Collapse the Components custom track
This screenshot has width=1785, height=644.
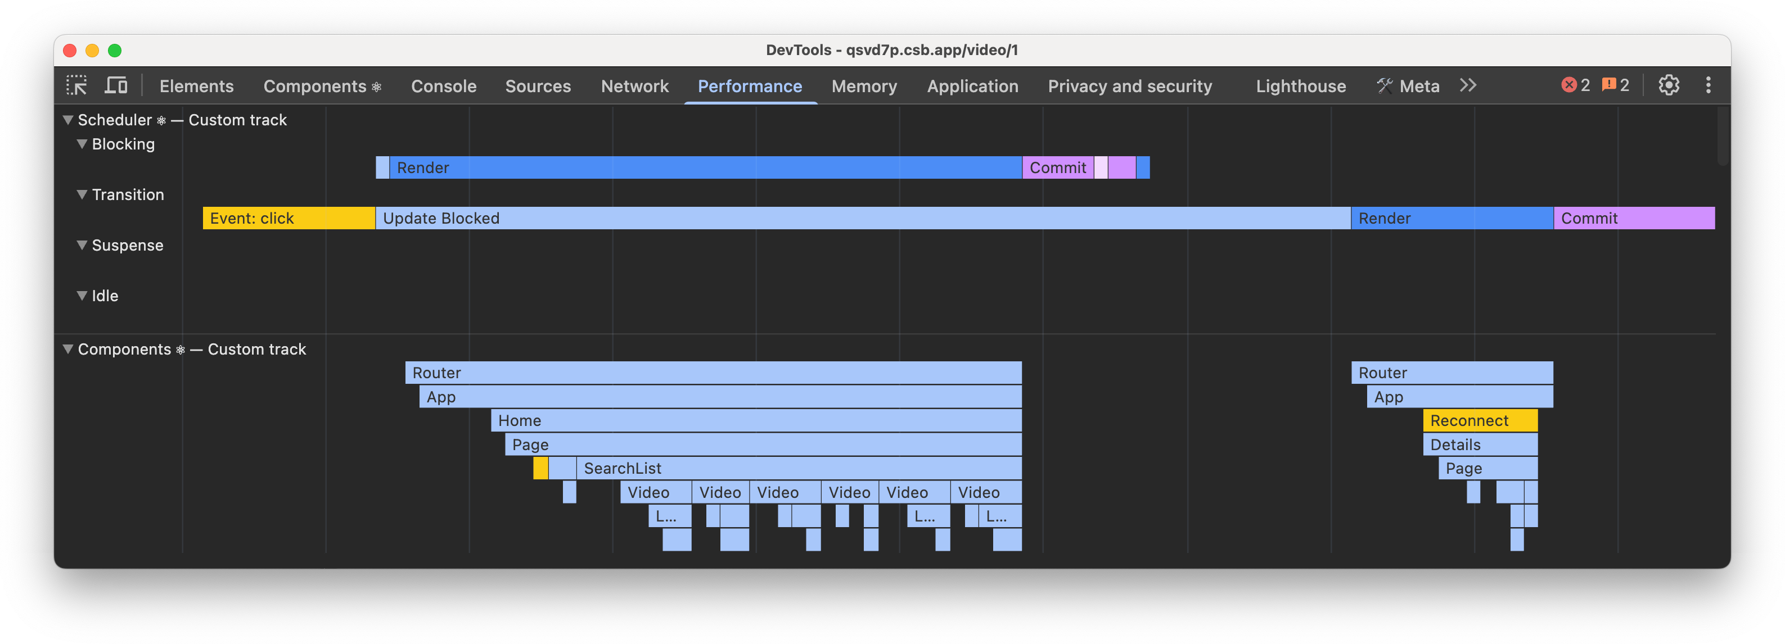(67, 349)
